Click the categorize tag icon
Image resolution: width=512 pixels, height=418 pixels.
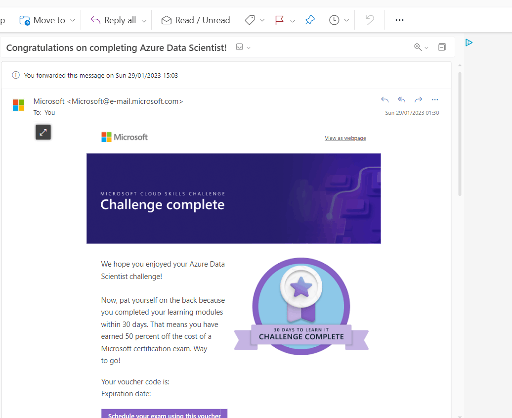tap(250, 20)
